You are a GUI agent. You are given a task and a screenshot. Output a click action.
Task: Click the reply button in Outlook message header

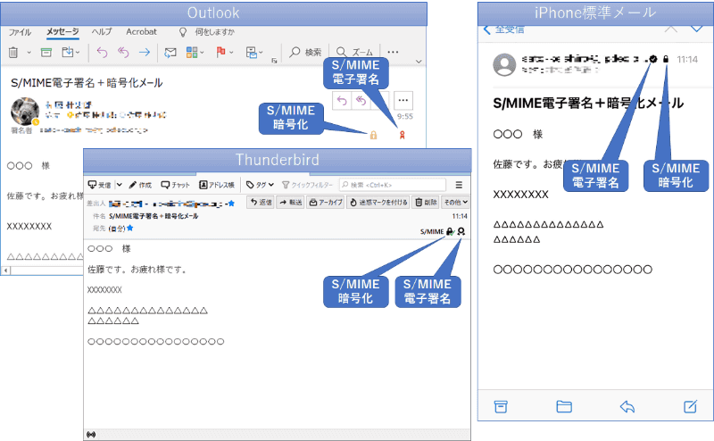342,101
